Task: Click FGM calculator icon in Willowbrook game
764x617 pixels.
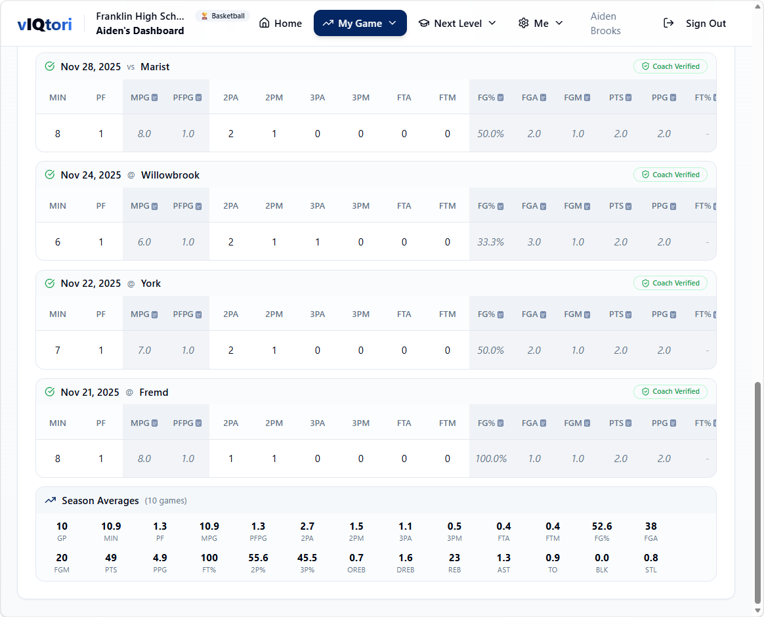Action: click(x=587, y=206)
